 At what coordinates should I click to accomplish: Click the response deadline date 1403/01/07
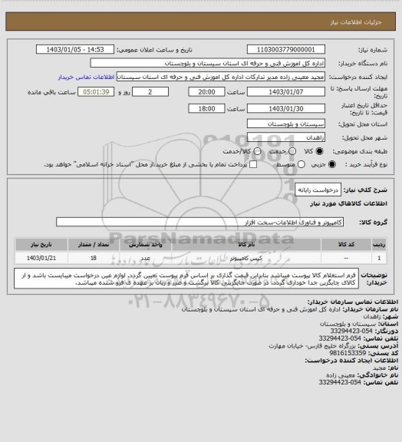coord(286,92)
